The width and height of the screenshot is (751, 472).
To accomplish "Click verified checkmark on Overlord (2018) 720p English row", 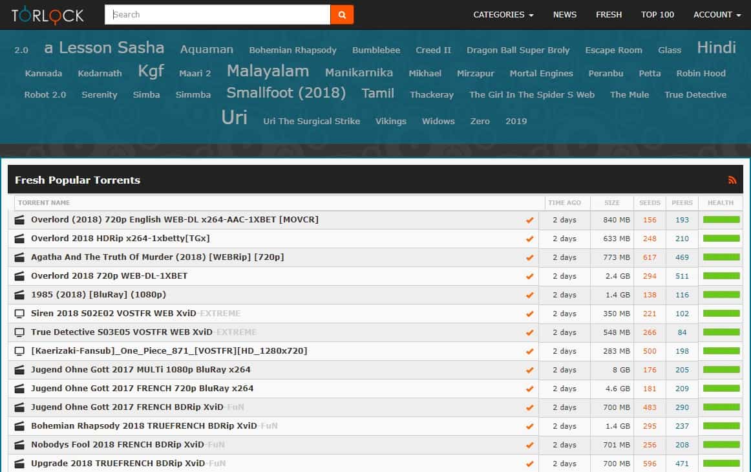I will [x=529, y=220].
